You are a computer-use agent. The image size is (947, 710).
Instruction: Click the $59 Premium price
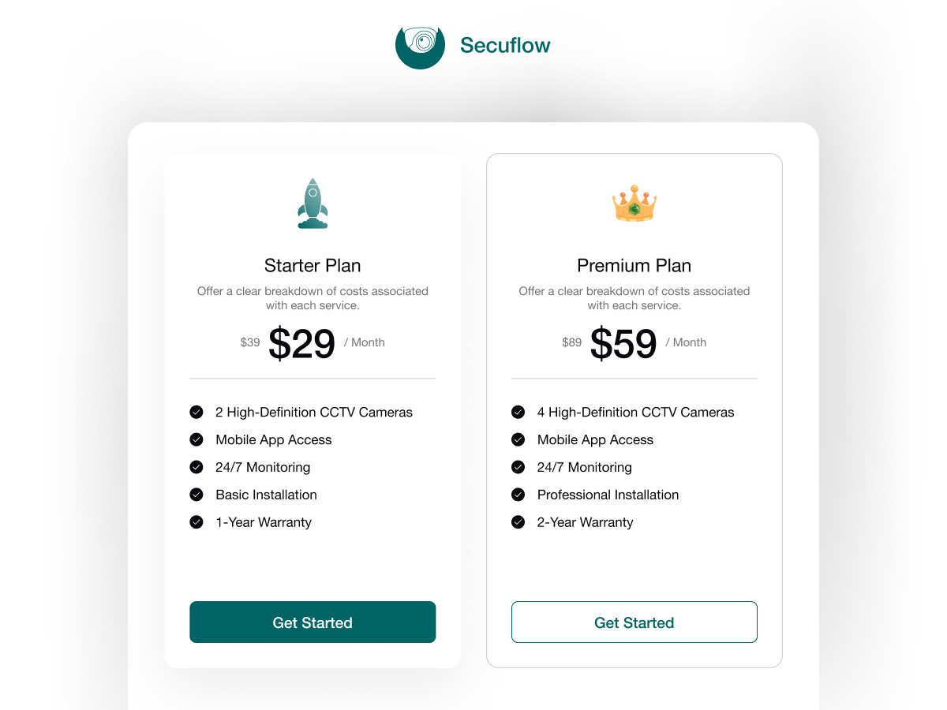pos(623,344)
